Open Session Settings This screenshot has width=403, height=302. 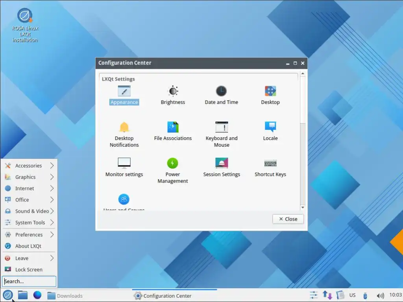221,167
